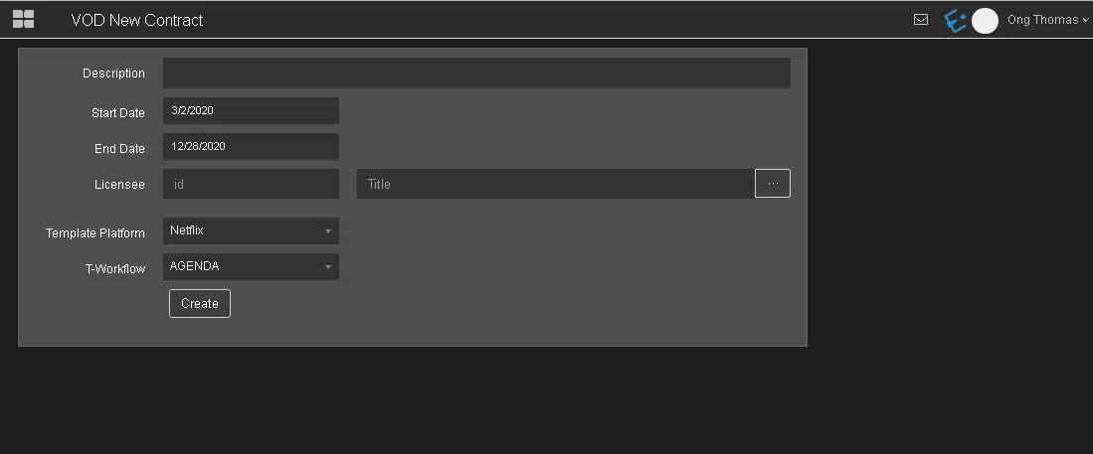Focus the Description text field

(x=476, y=74)
